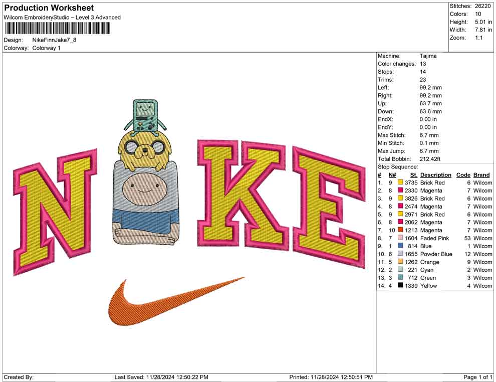
Task: Pick the Powder Blue color swatch
Action: (400, 254)
